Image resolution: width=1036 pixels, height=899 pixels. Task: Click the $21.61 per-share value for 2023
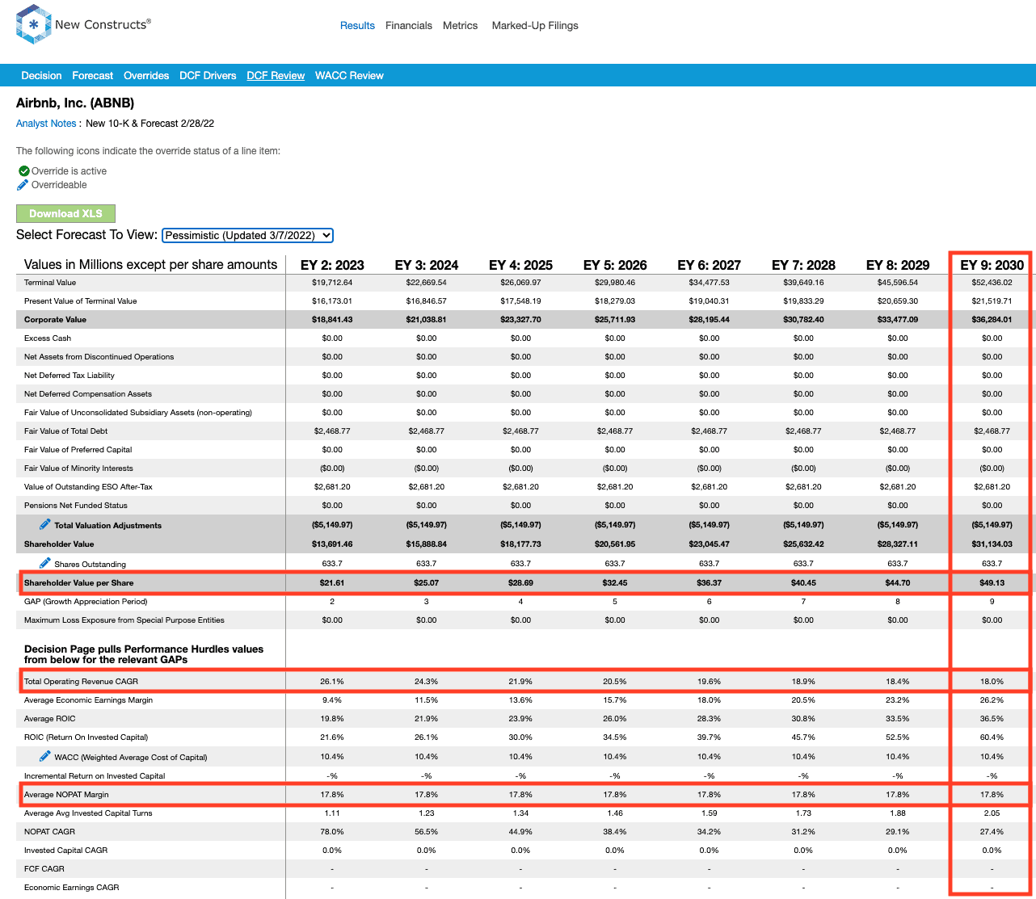(332, 583)
